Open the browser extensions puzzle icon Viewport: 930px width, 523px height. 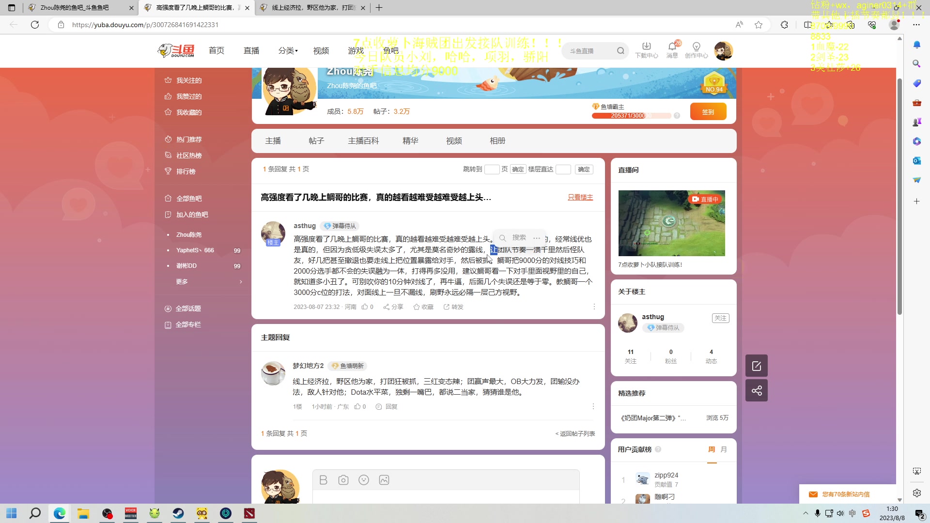point(785,25)
